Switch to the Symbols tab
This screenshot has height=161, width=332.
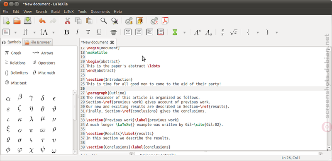(x=12, y=42)
